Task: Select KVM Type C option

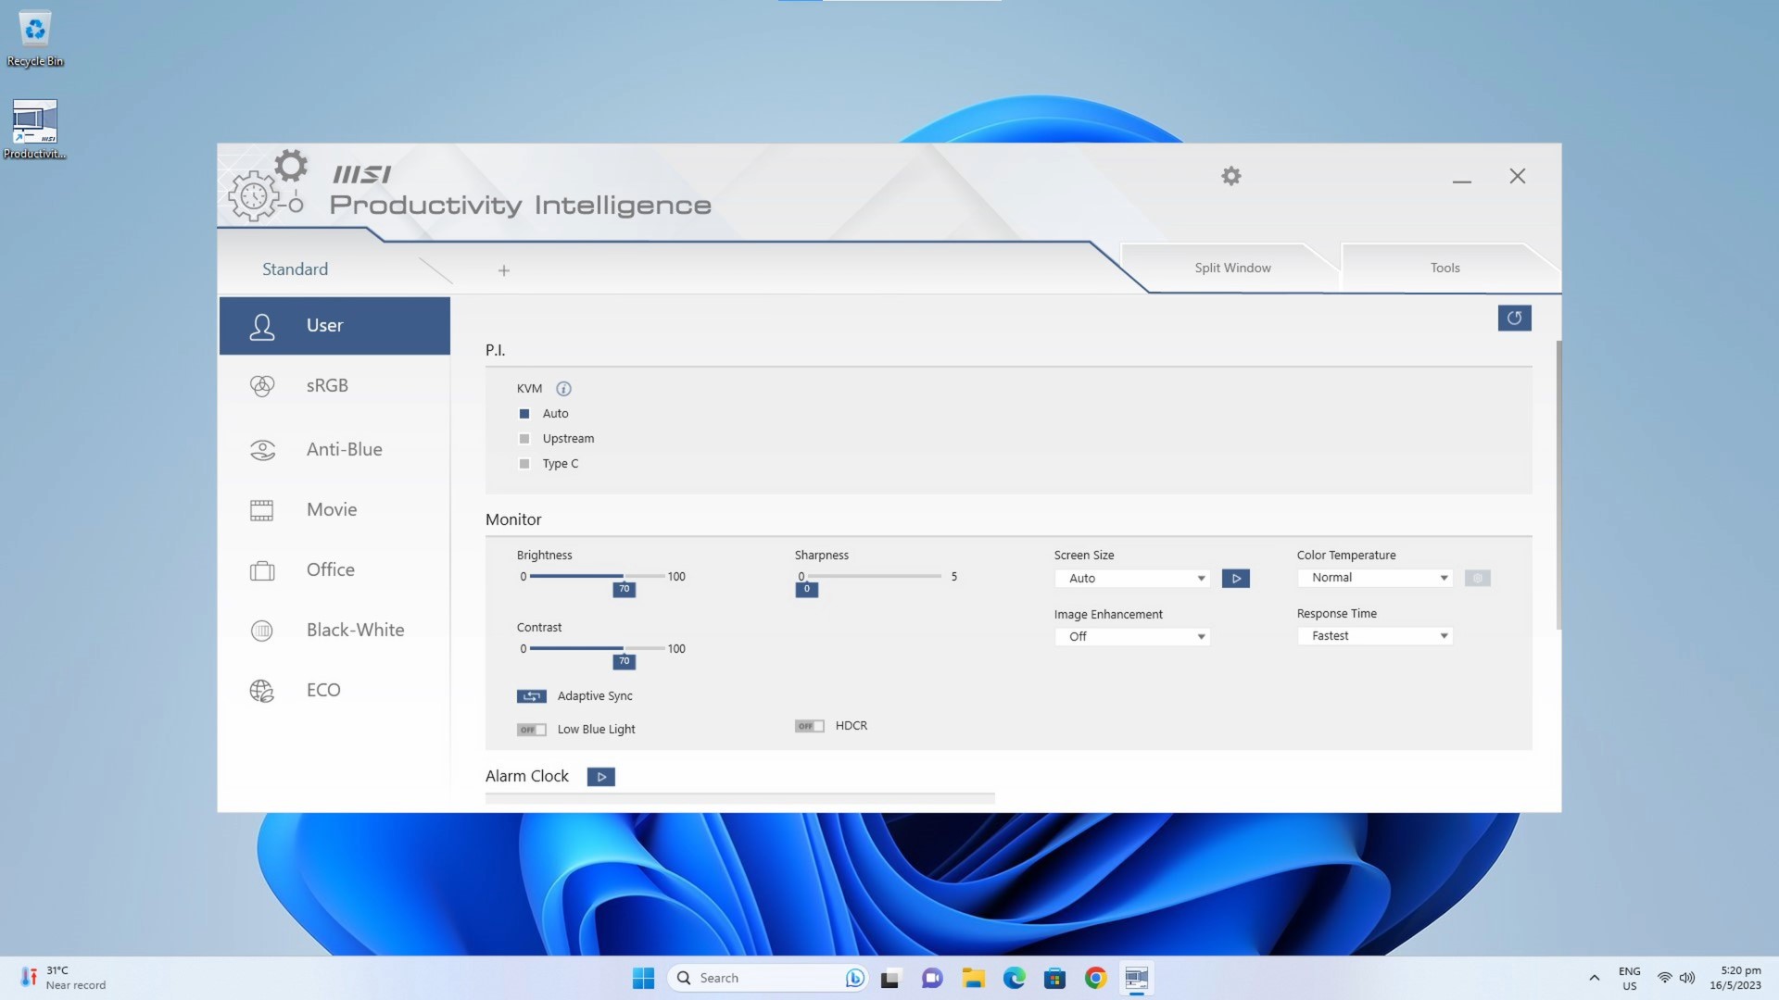Action: click(524, 464)
